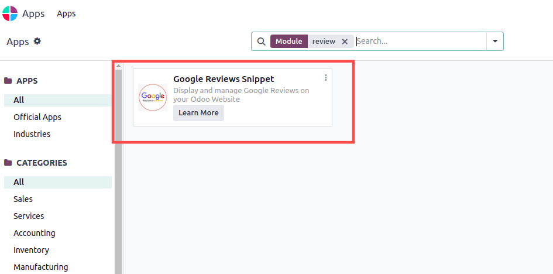Select the Inventory category
The height and width of the screenshot is (274, 553).
tap(31, 250)
